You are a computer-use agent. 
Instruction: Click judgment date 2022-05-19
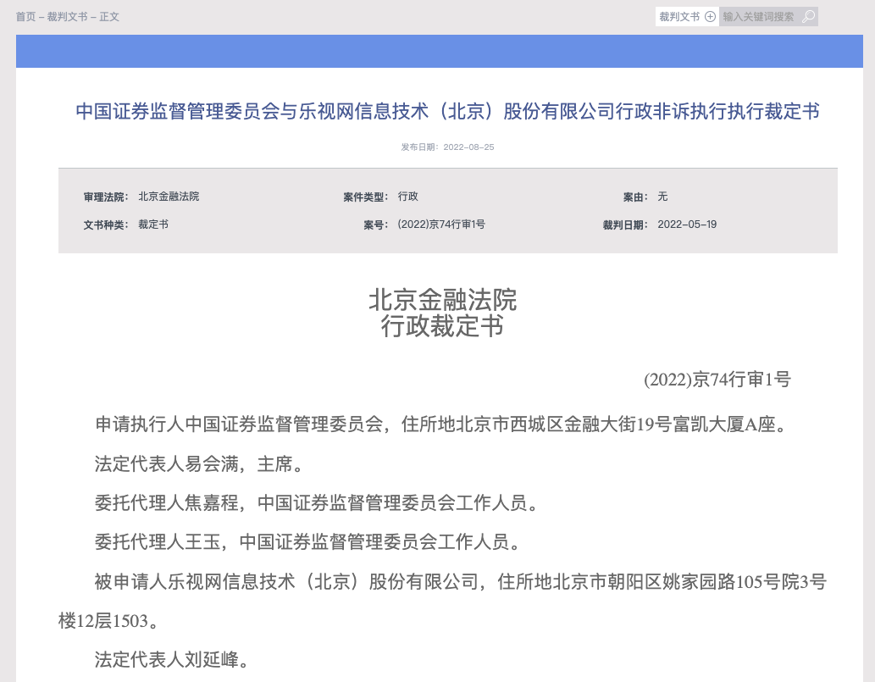(x=687, y=225)
